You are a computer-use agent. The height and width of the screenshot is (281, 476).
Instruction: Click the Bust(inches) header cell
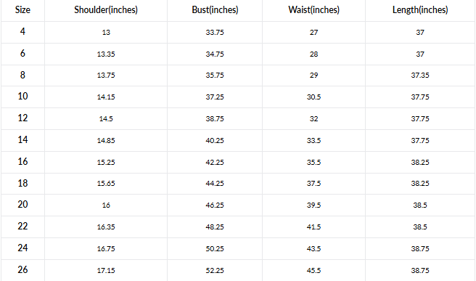(x=215, y=10)
